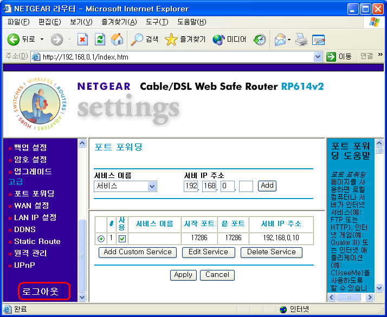The image size is (387, 317).
Task: Open the Static Route sidebar link
Action: tap(37, 241)
